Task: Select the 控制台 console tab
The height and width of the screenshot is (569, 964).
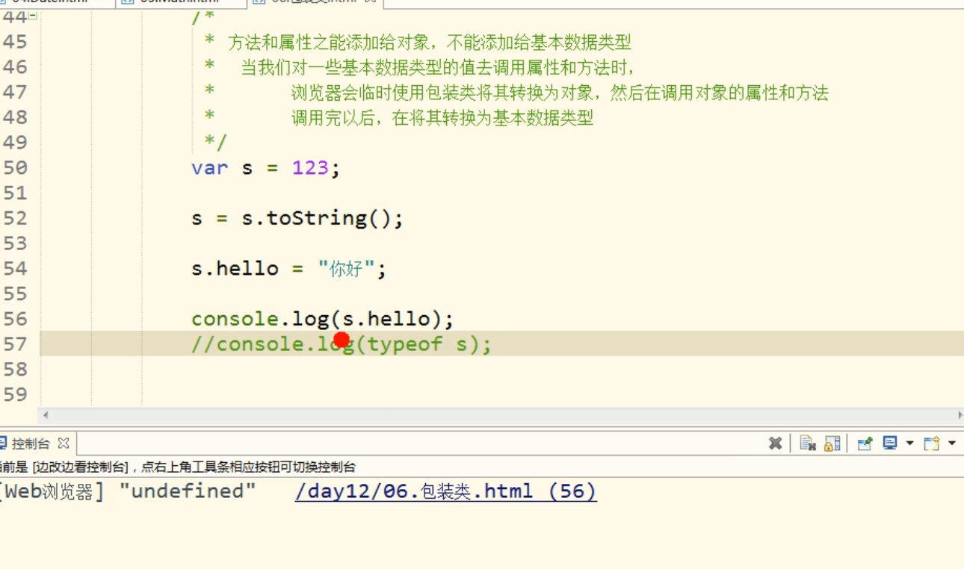Action: coord(31,444)
